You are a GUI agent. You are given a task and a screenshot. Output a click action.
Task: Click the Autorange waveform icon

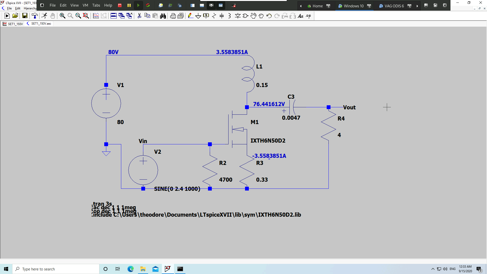pyautogui.click(x=96, y=16)
